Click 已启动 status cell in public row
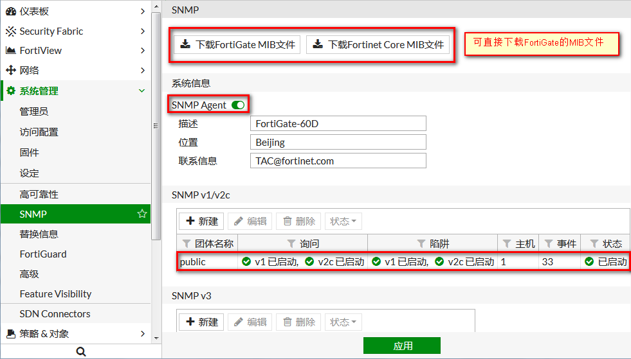 click(606, 262)
